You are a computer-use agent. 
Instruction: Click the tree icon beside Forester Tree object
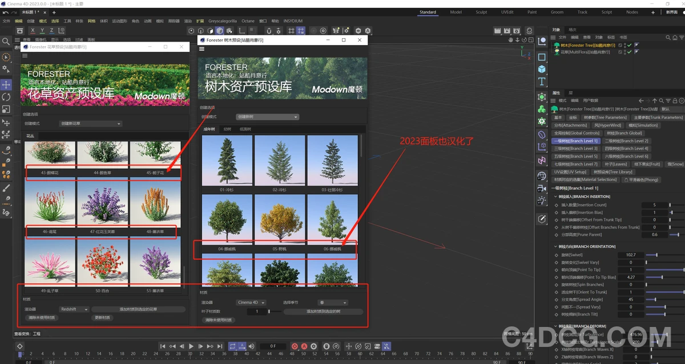(557, 45)
